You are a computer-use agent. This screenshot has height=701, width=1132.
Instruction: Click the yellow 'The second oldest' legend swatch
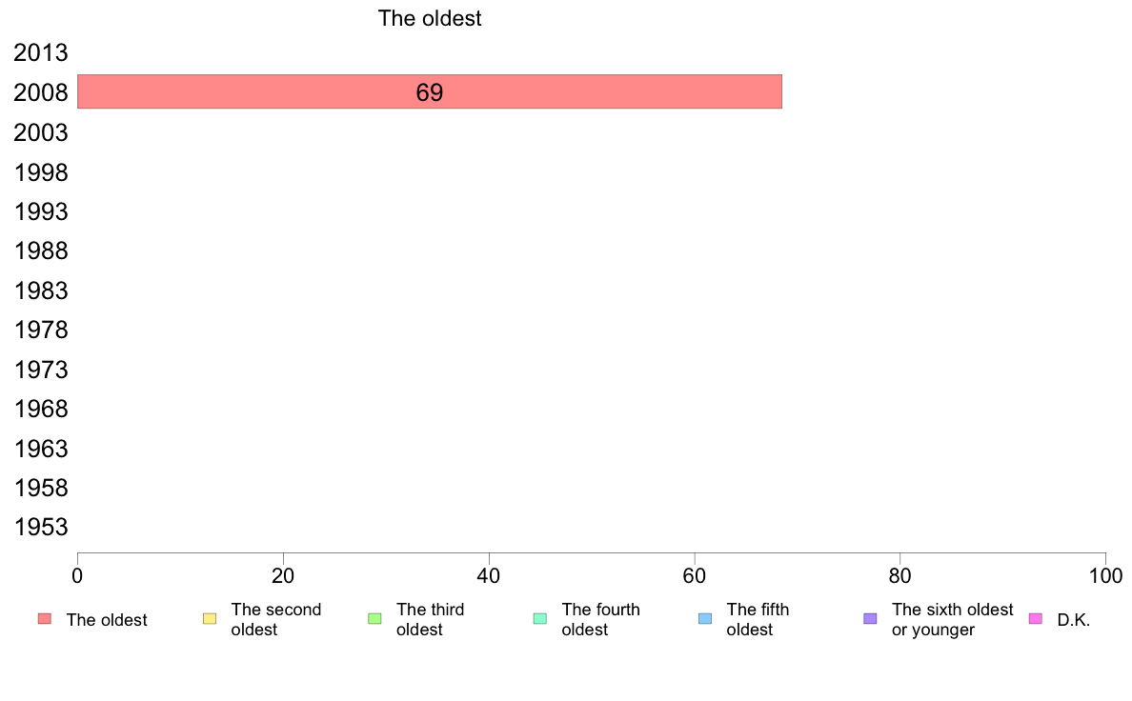210,619
